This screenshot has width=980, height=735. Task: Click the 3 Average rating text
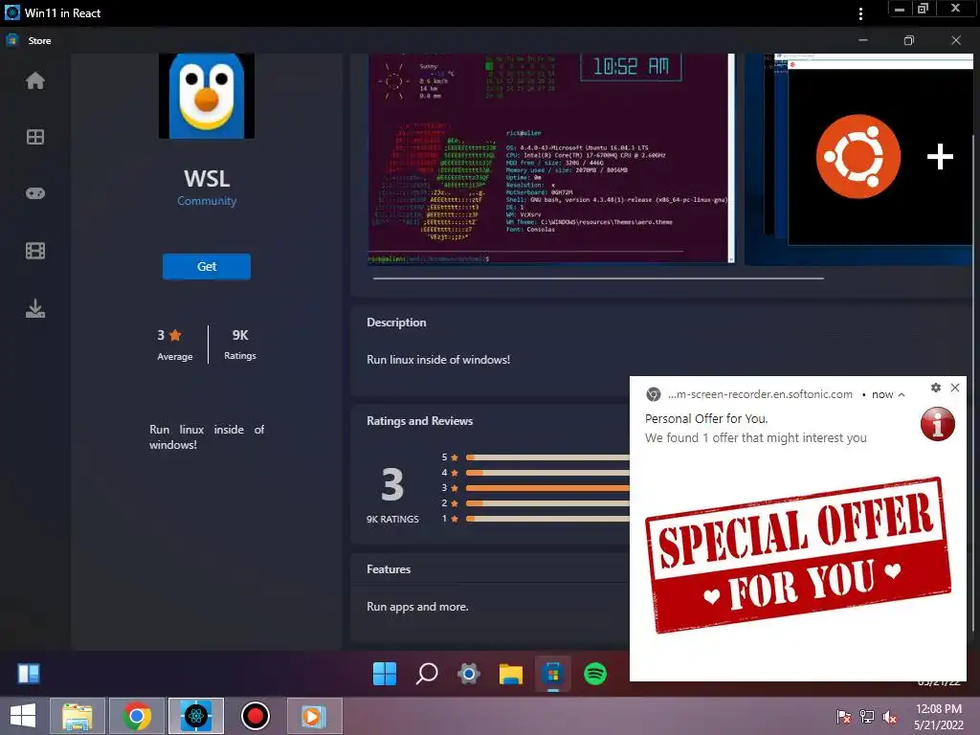pyautogui.click(x=174, y=345)
